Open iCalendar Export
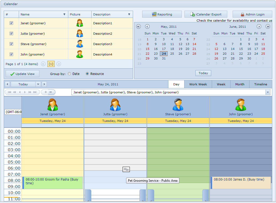This screenshot has width=276, height=203. [206, 14]
